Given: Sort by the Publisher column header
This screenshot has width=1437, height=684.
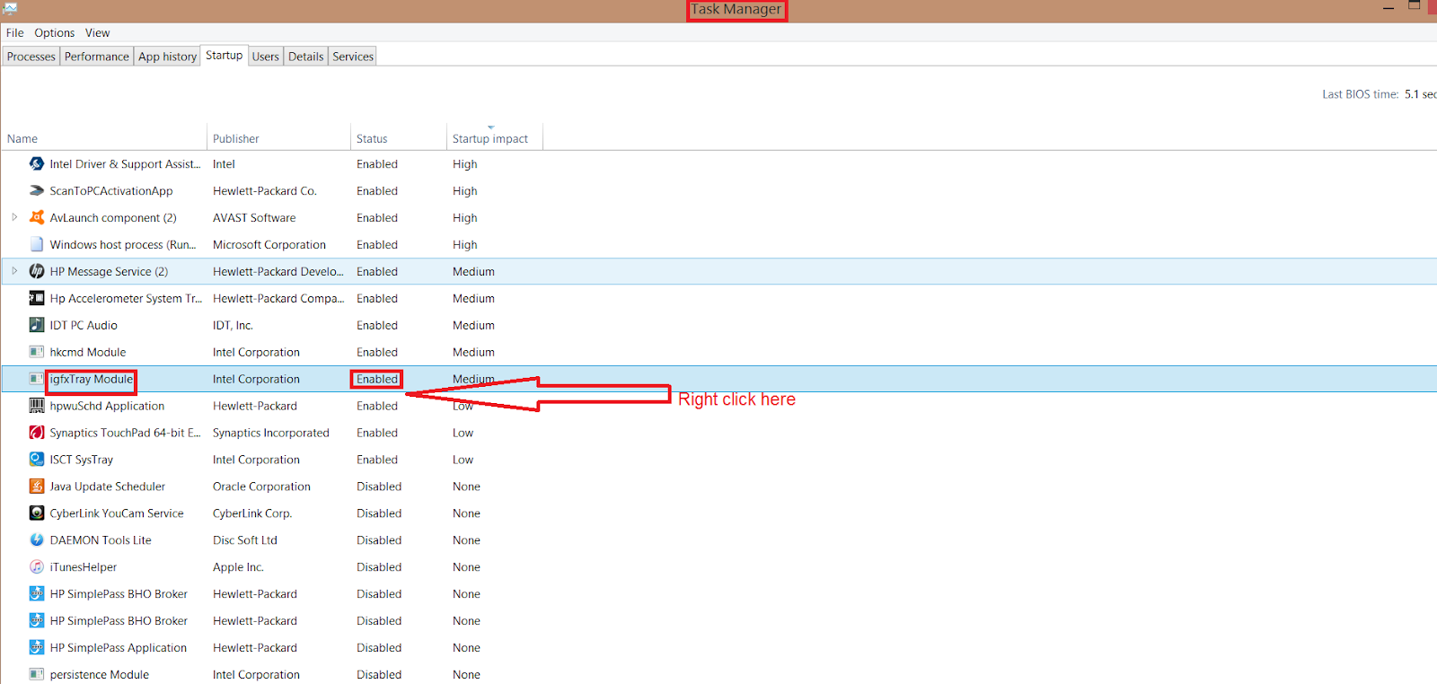Looking at the screenshot, I should (x=279, y=138).
